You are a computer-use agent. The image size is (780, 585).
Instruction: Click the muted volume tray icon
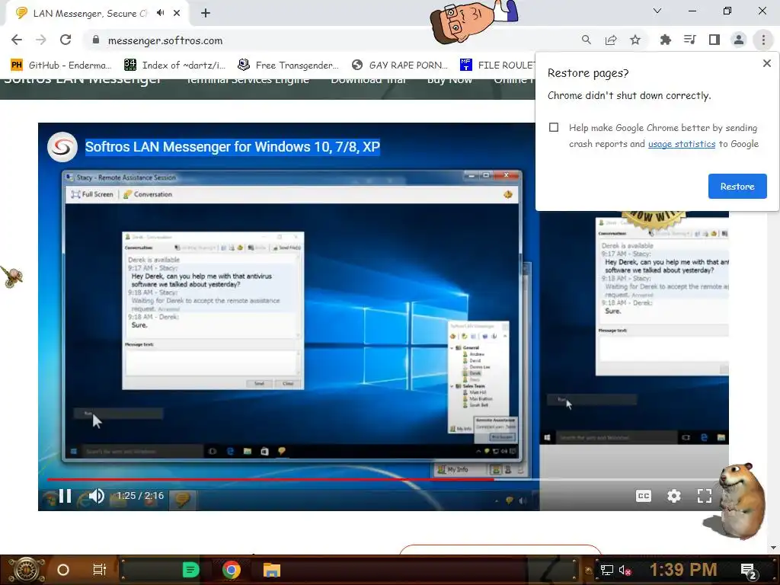pyautogui.click(x=625, y=570)
